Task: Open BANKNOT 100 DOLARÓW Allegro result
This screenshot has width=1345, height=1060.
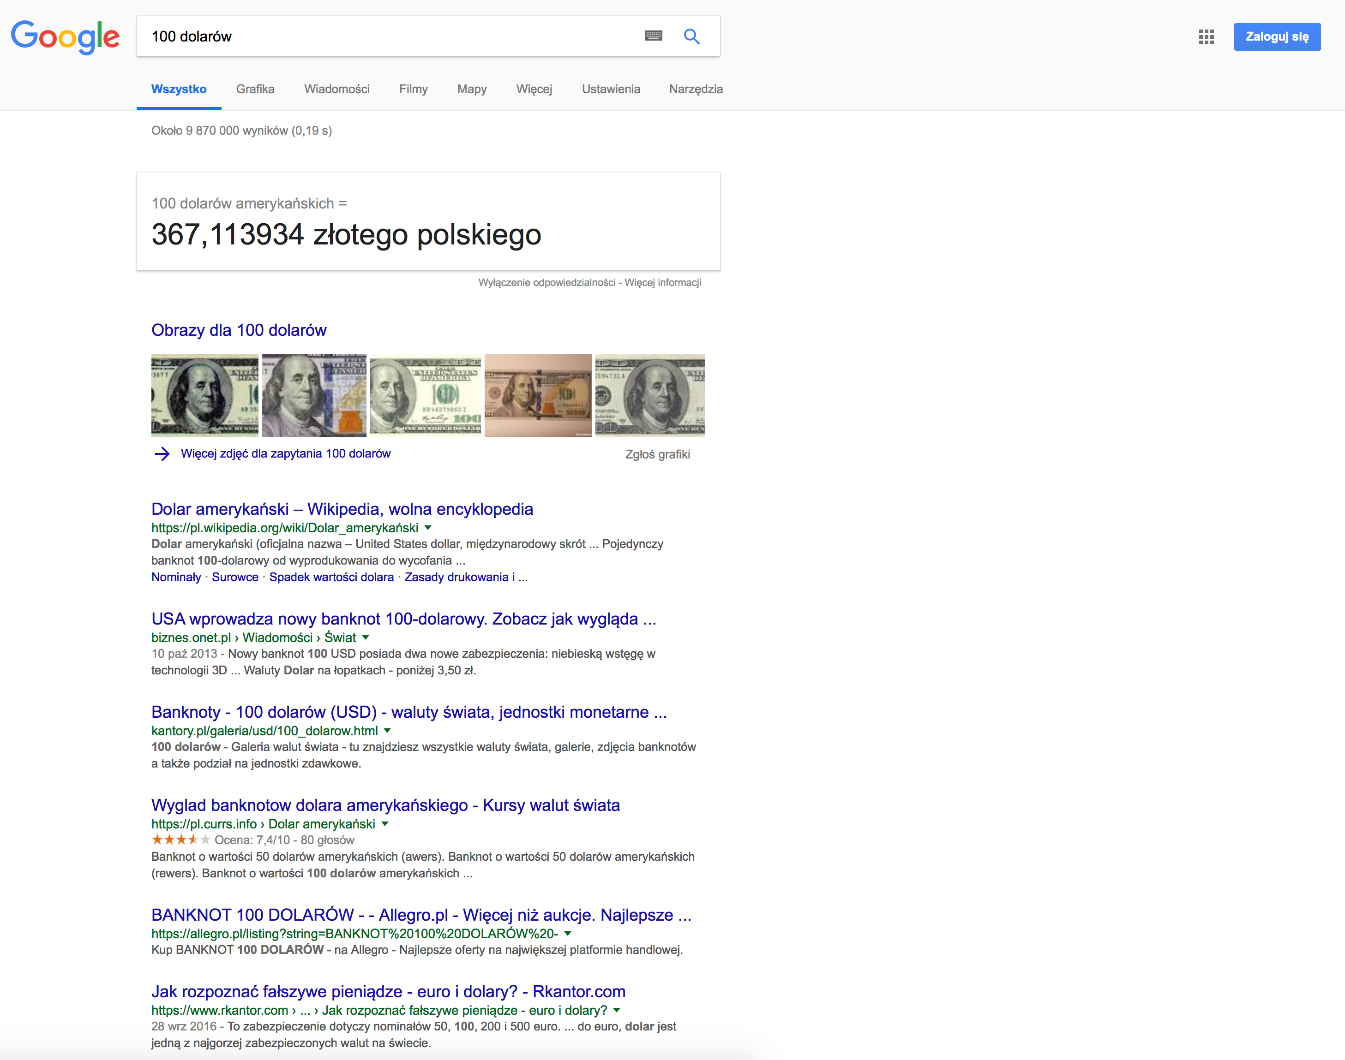Action: click(421, 915)
